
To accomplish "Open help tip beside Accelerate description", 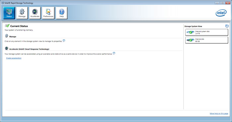I will click(114, 53).
